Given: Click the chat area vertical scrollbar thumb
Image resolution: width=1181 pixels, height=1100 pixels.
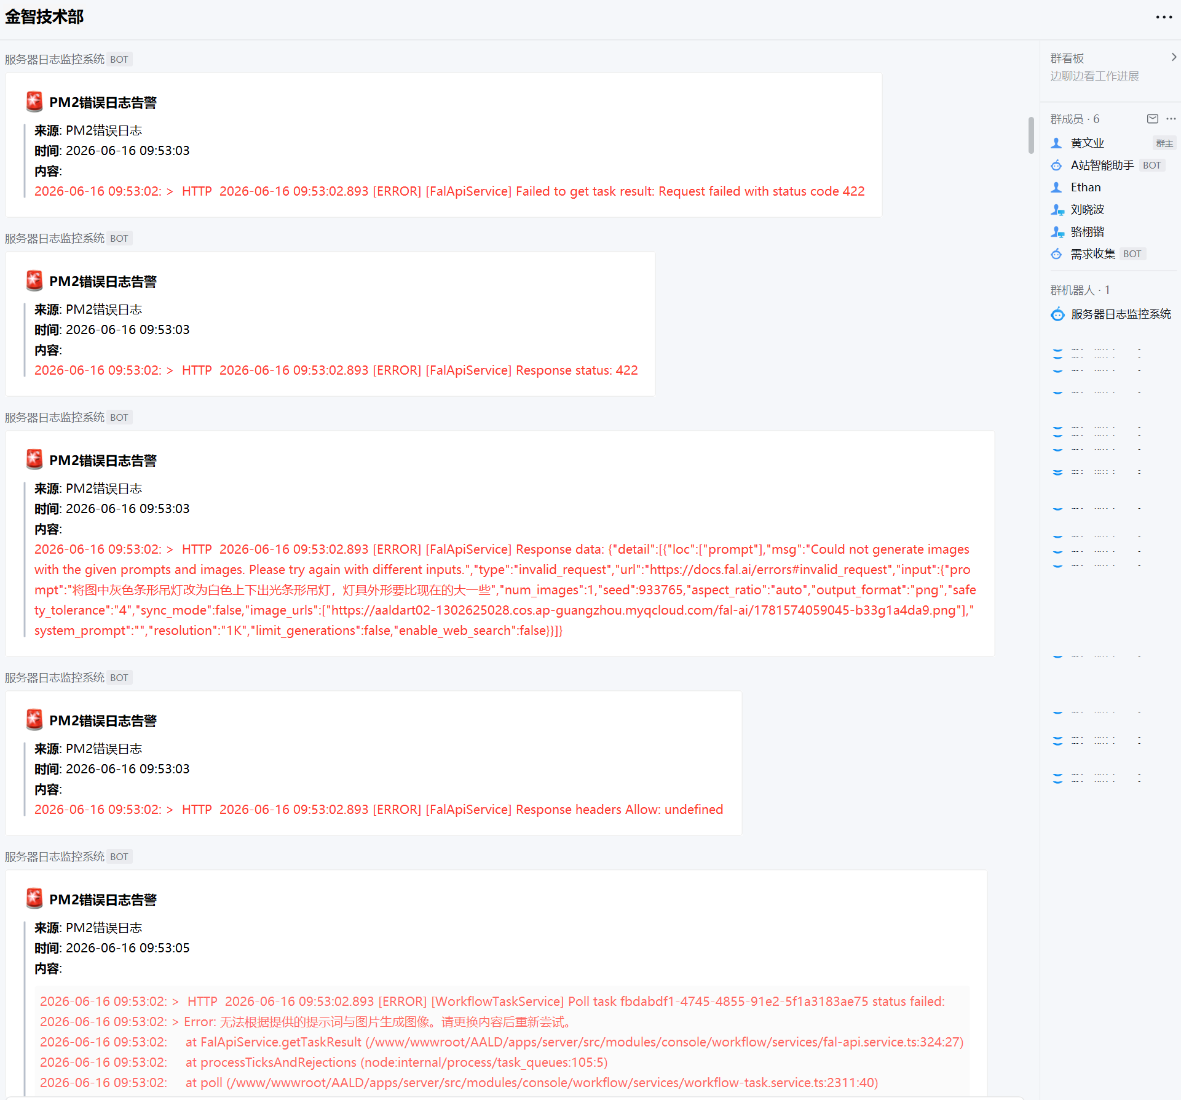Looking at the screenshot, I should tap(1031, 135).
